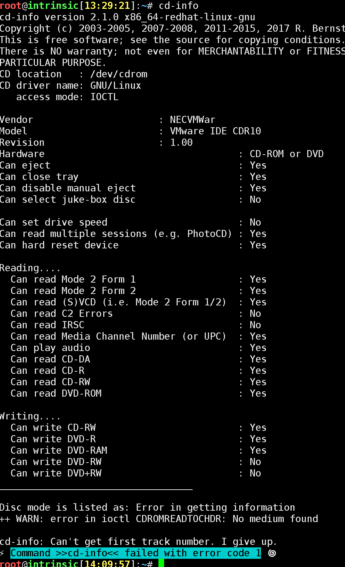This screenshot has height=567, width=345.
Task: Click the 'No medium found' warning text
Action: click(275, 519)
